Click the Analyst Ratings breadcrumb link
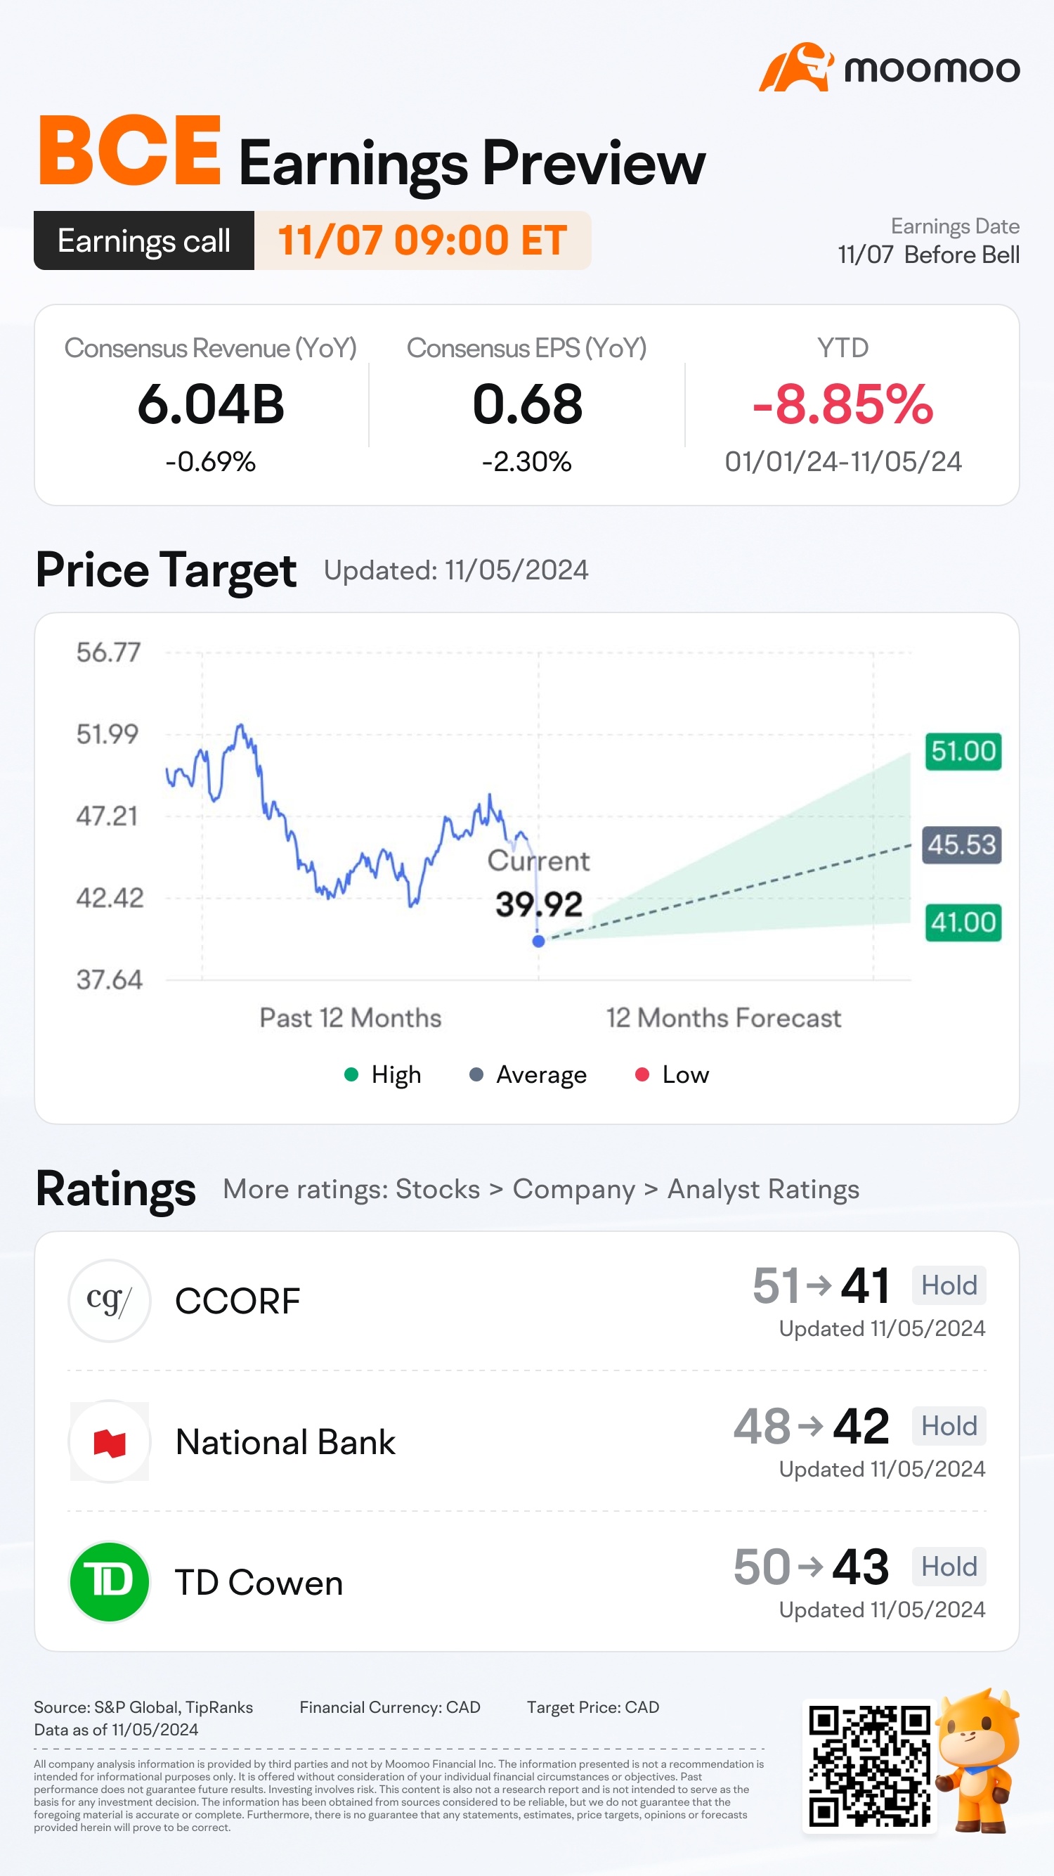 coord(763,1189)
